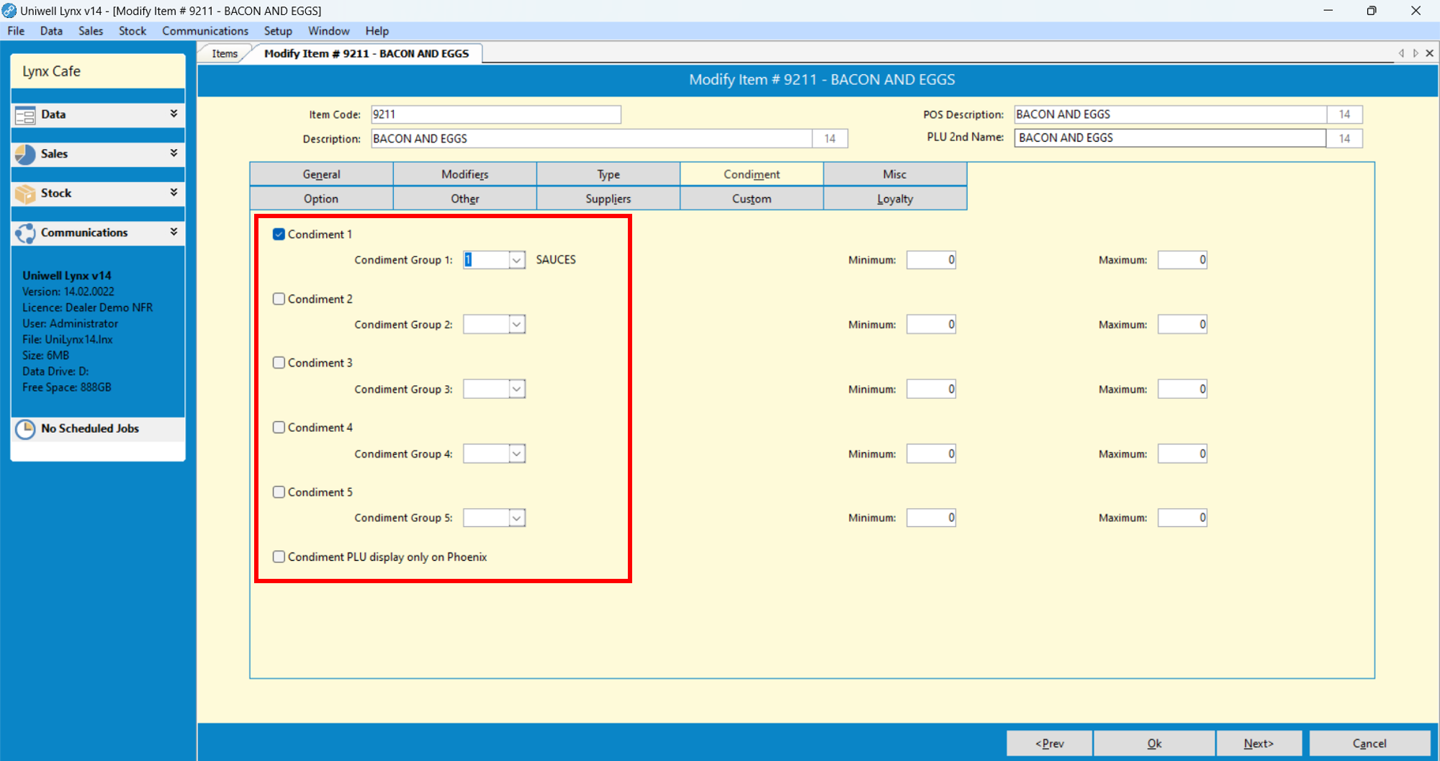Screen dimensions: 1440x761
Task: Open the Stock menu in menu bar
Action: pos(132,31)
